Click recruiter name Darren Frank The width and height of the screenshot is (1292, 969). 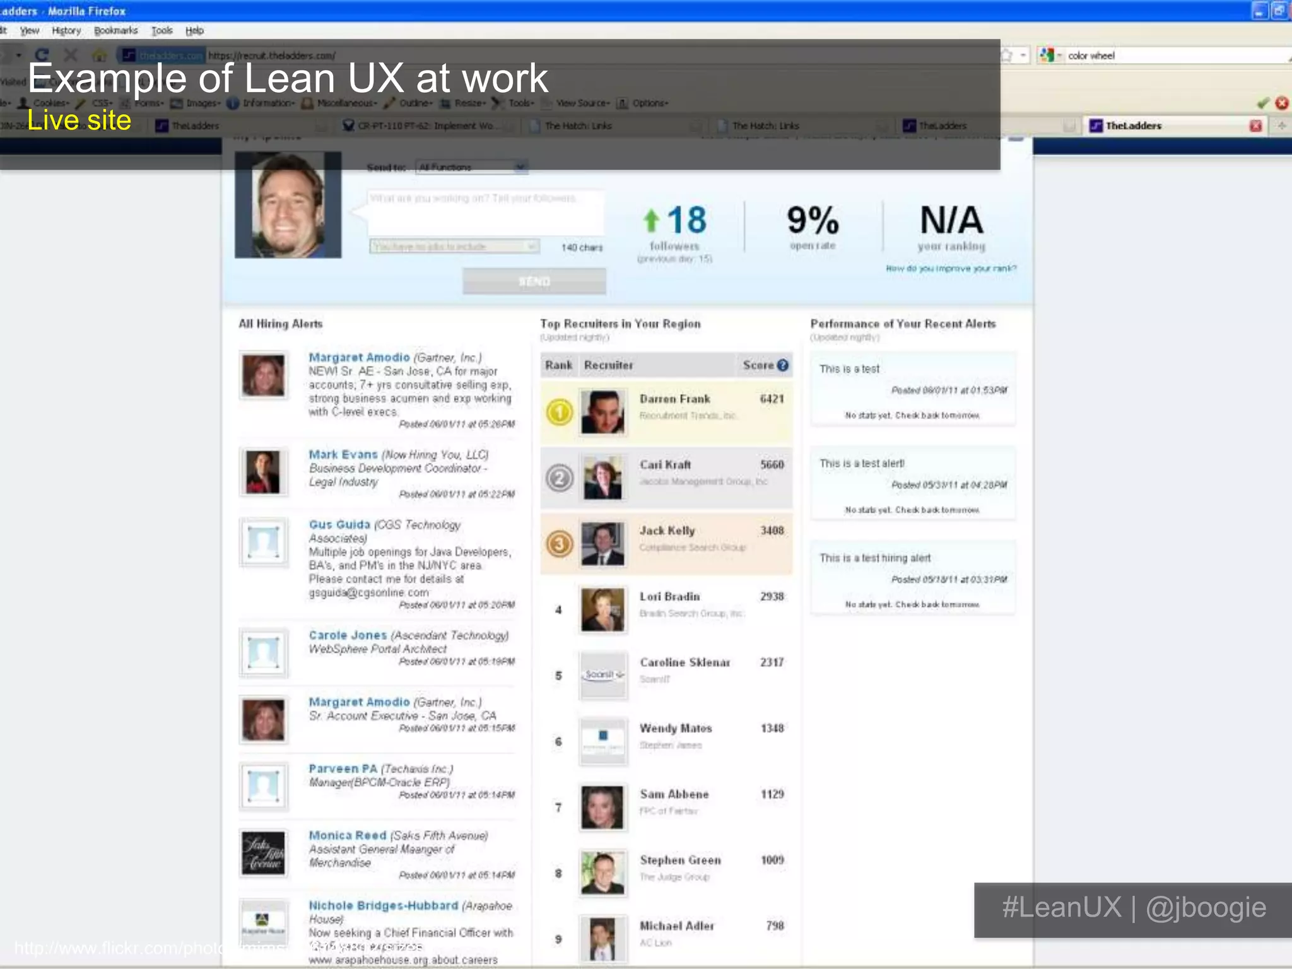tap(674, 399)
